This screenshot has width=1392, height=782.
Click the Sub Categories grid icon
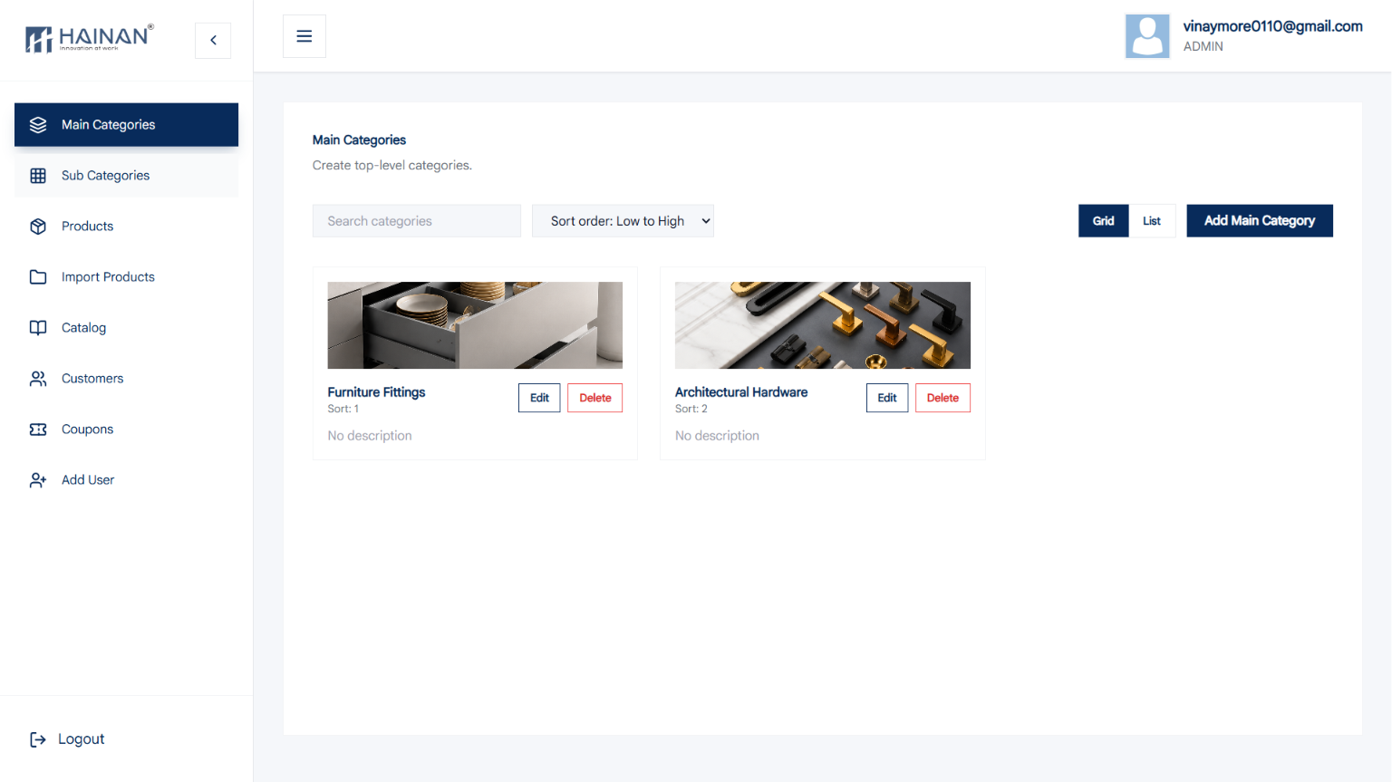point(38,176)
